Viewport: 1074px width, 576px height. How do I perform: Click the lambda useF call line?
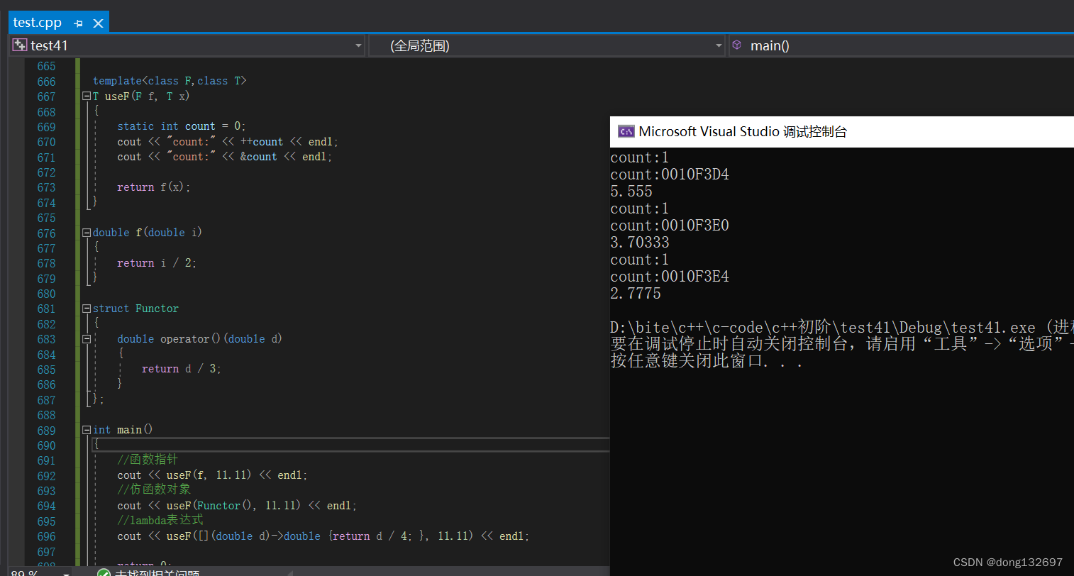[323, 536]
